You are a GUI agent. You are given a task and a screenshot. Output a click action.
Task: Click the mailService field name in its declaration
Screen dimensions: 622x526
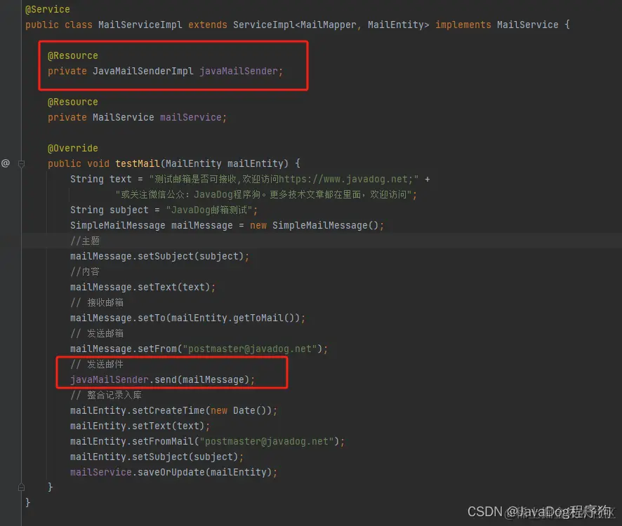191,118
